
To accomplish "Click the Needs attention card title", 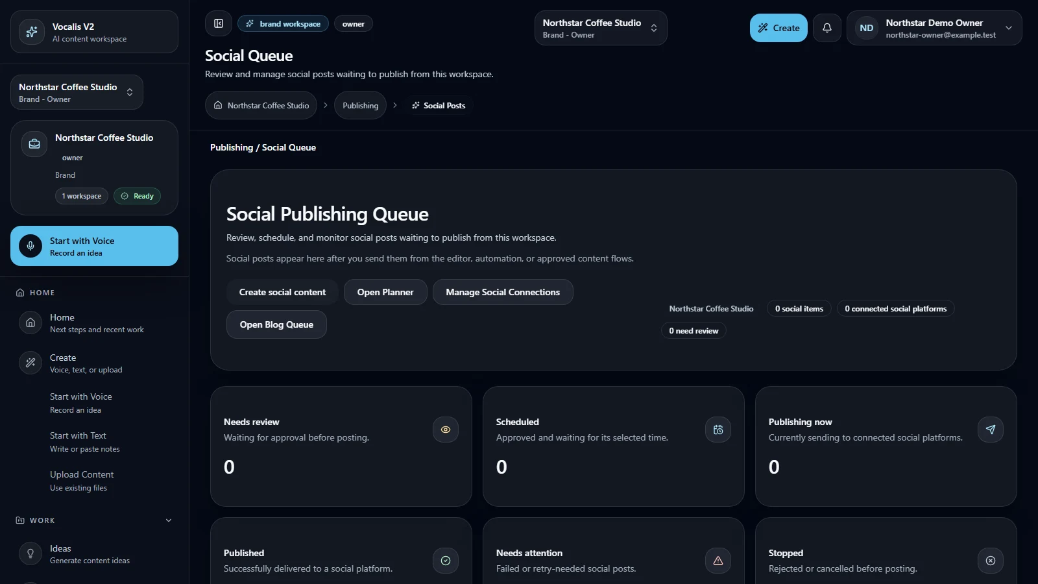I will [x=529, y=553].
